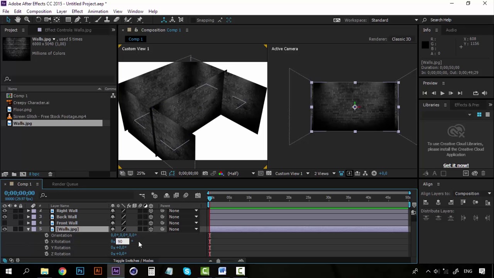Open the Animation menu
This screenshot has width=494, height=278.
coord(98,11)
